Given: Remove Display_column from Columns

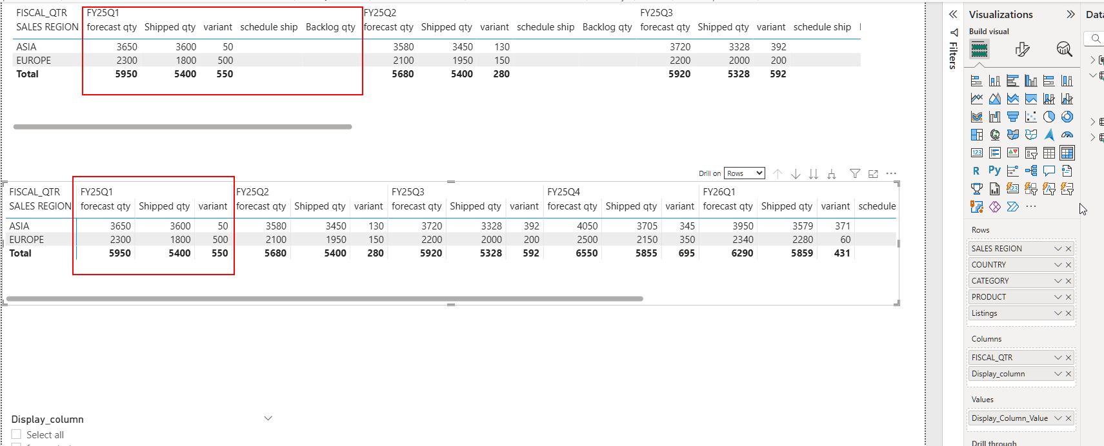Looking at the screenshot, I should (1069, 374).
